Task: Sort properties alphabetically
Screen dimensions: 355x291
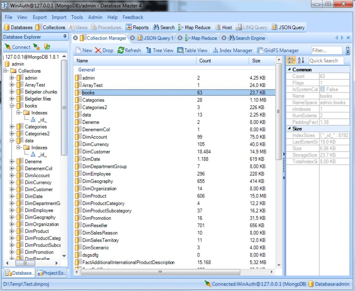Action: coord(301,60)
